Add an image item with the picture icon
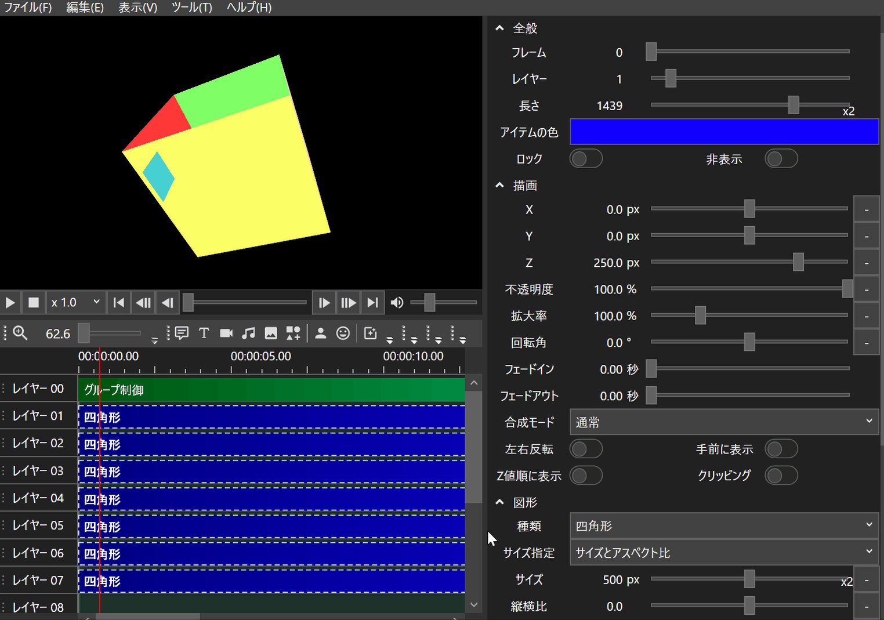884x620 pixels. point(271,333)
